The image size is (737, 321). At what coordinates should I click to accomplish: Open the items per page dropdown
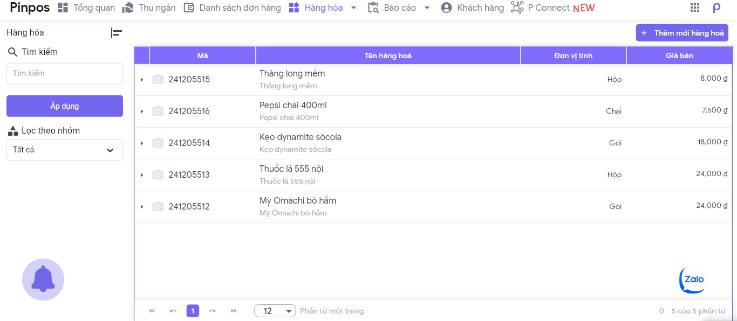click(275, 311)
